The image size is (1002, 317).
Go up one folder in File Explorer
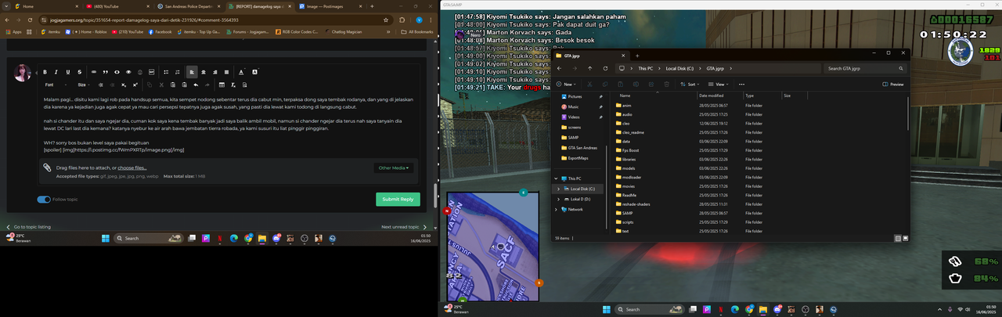[x=590, y=68]
